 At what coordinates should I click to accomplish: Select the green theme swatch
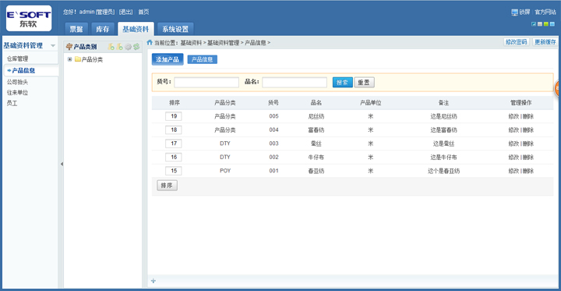pyautogui.click(x=546, y=24)
